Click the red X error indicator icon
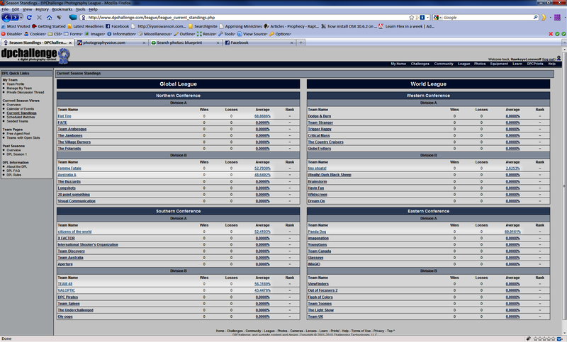The width and height of the screenshot is (567, 342). (551, 34)
